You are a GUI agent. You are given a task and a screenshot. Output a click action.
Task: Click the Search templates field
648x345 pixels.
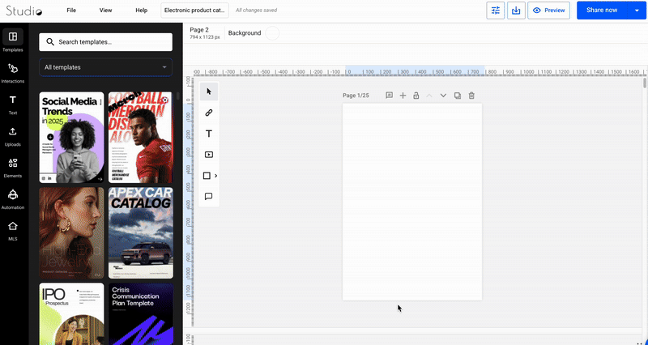tap(106, 42)
